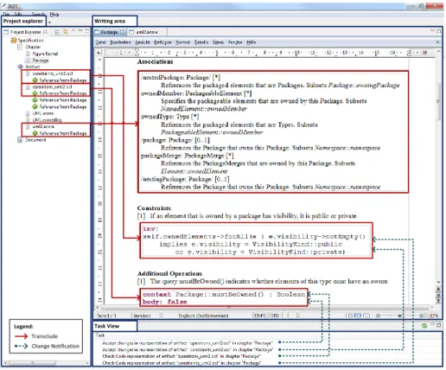
Task: Click the next page navigation button
Action: [438, 301]
